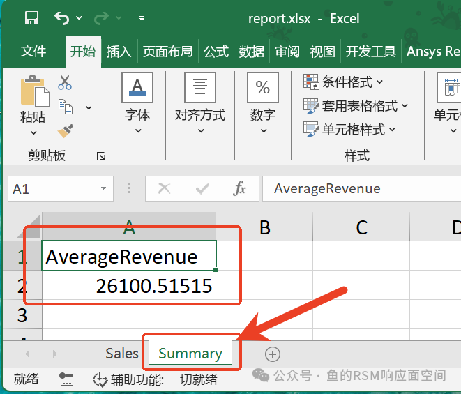Select row 3 header
The image size is (461, 394).
pos(22,315)
